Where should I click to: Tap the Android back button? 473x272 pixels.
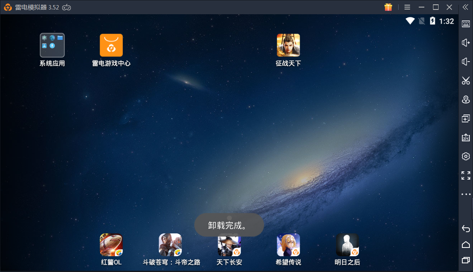click(466, 229)
